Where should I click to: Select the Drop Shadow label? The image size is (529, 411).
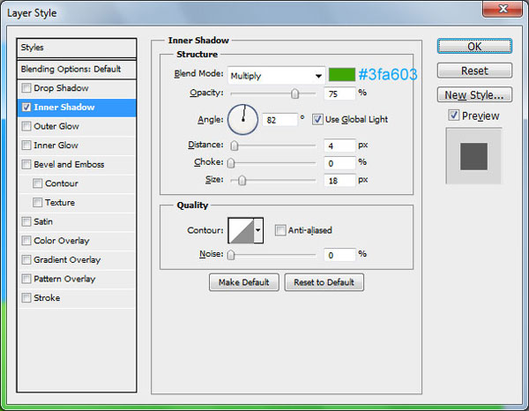click(x=61, y=88)
